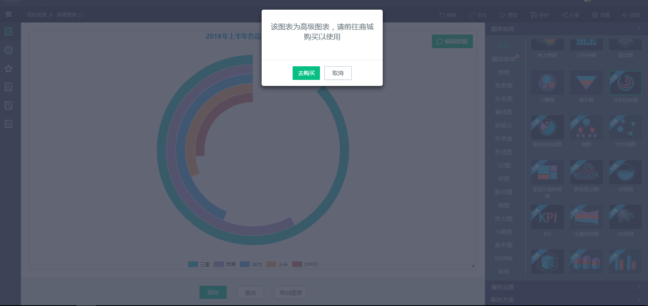Viewport: 648px width, 306px height.
Task: Toggle the 三星 series in chart legend
Action: (x=199, y=264)
